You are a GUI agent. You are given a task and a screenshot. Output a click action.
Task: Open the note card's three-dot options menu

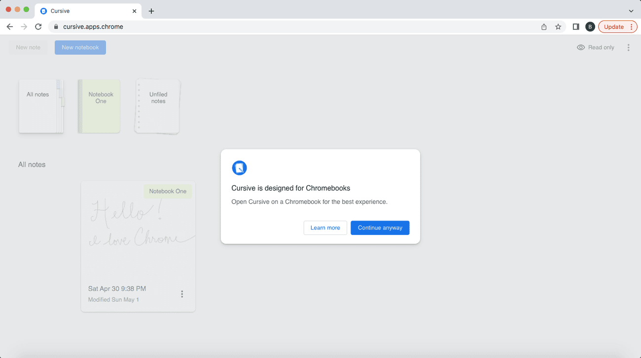tap(182, 293)
